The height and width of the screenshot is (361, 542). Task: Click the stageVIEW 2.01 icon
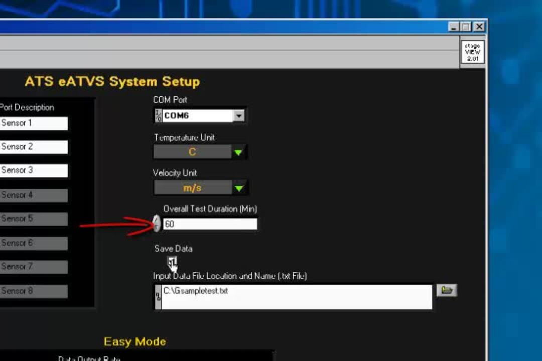(x=472, y=52)
